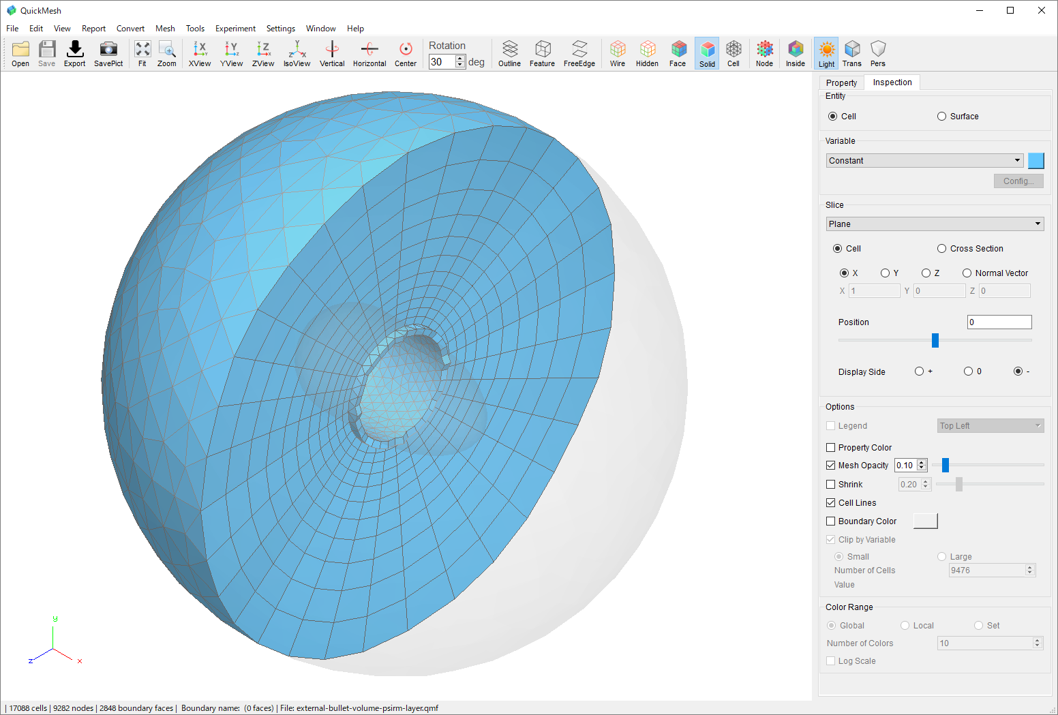Image resolution: width=1058 pixels, height=715 pixels.
Task: Choose Cross Section slice mode
Action: 941,249
